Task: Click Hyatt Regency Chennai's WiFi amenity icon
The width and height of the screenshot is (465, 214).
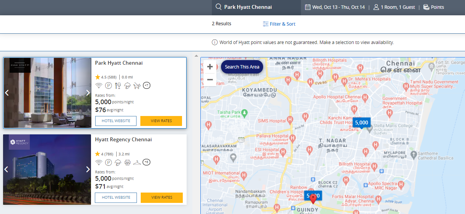Action: (x=99, y=162)
